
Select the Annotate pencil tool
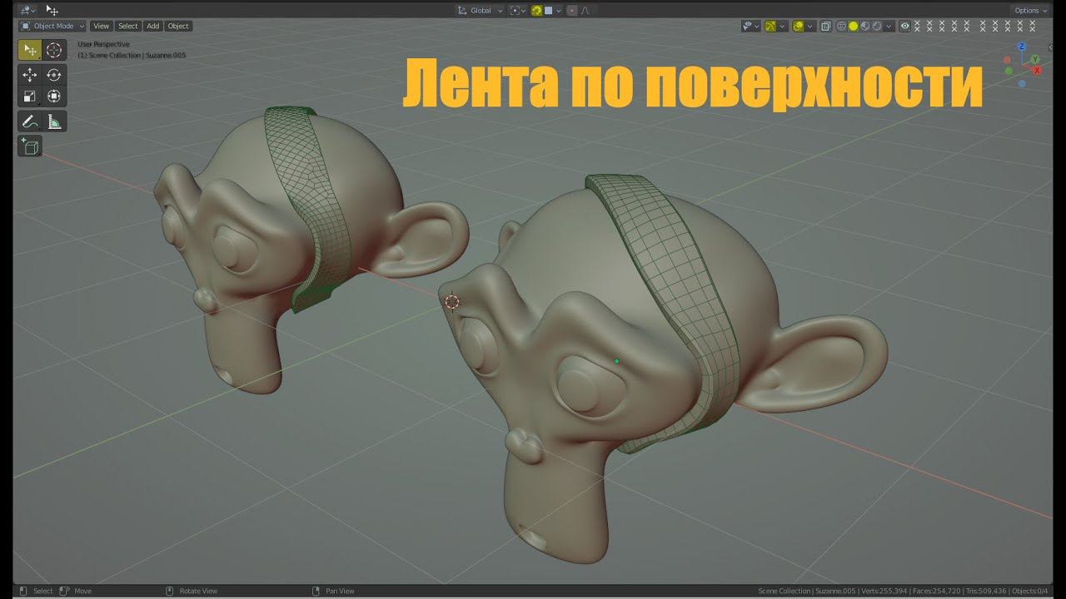coord(29,121)
